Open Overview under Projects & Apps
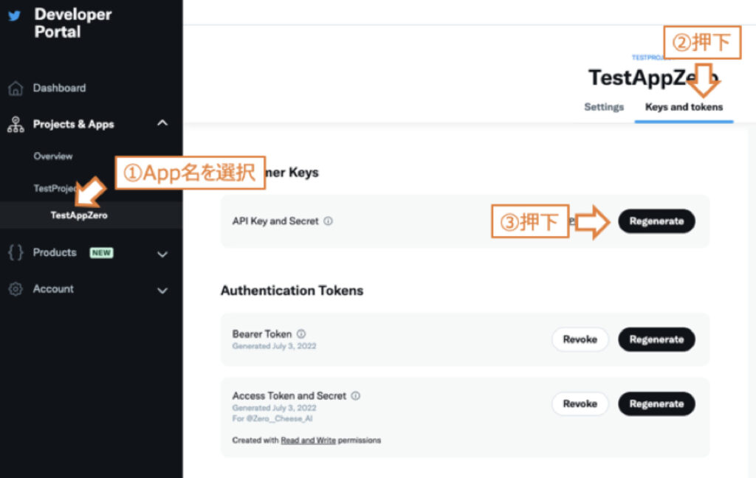This screenshot has height=478, width=756. pos(53,156)
